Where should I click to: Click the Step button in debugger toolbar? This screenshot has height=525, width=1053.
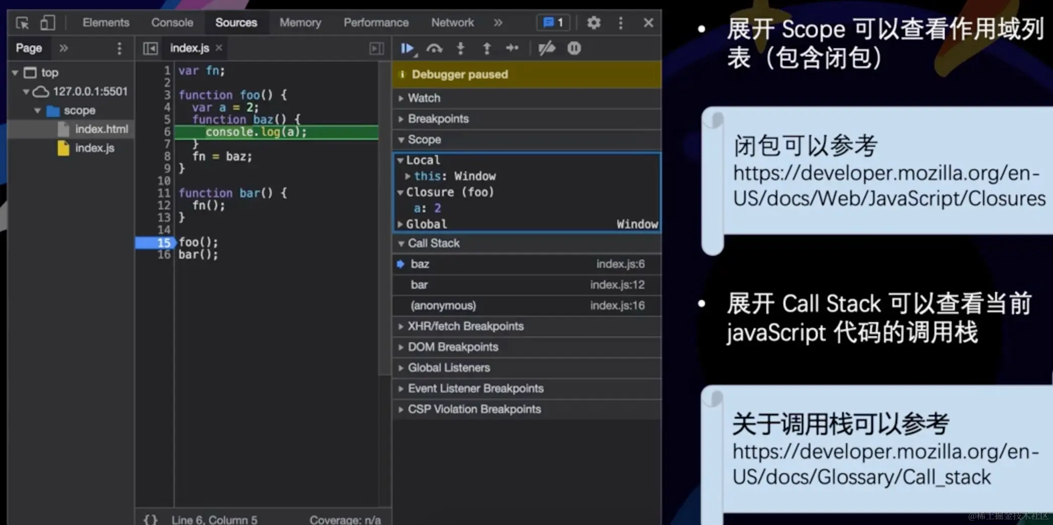point(512,48)
